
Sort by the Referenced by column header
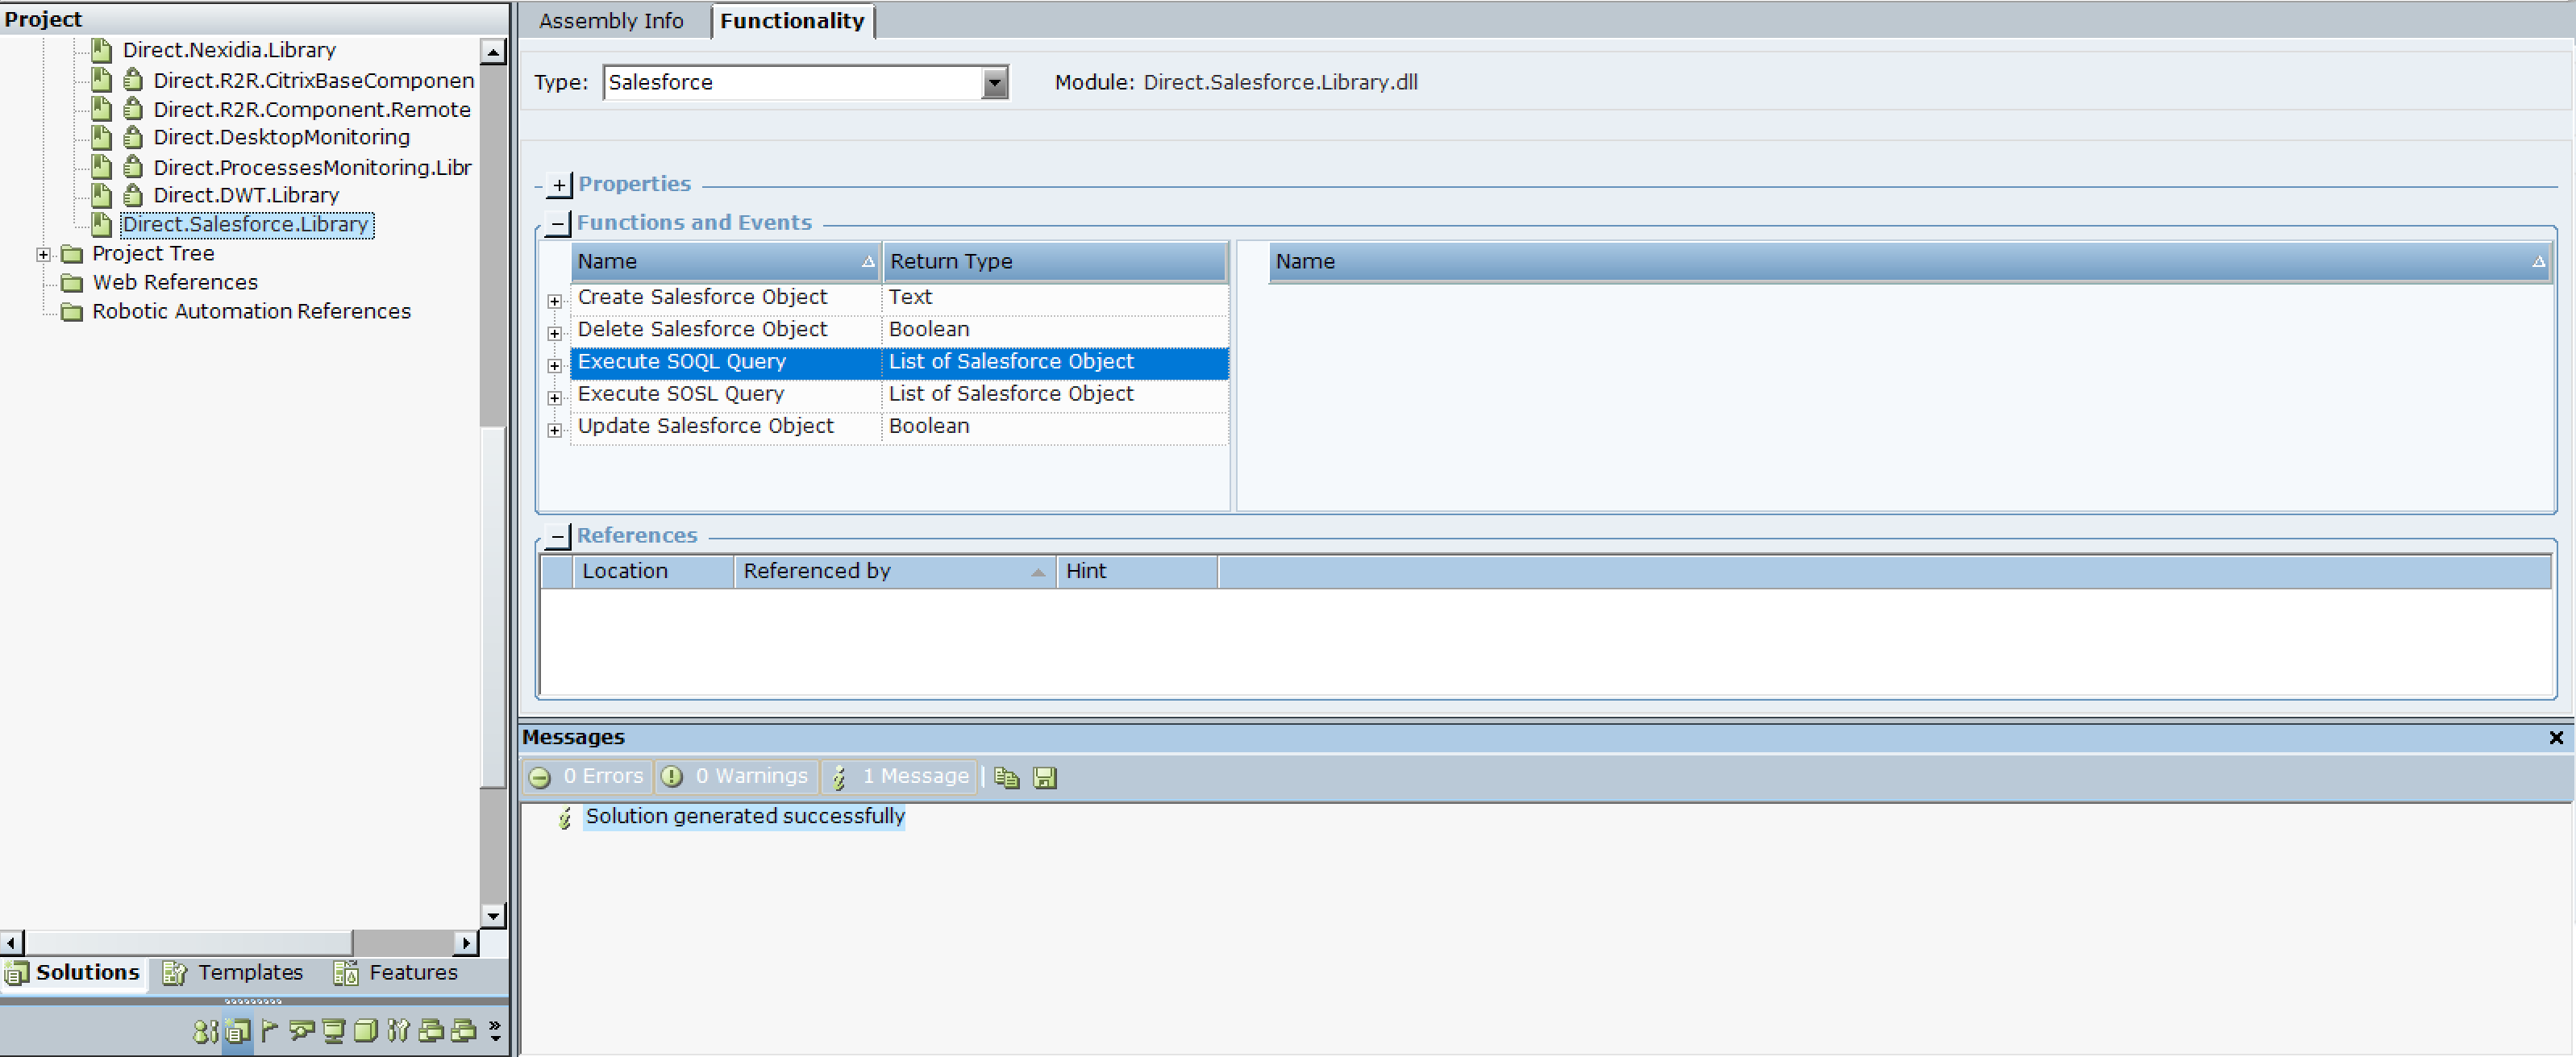(895, 571)
